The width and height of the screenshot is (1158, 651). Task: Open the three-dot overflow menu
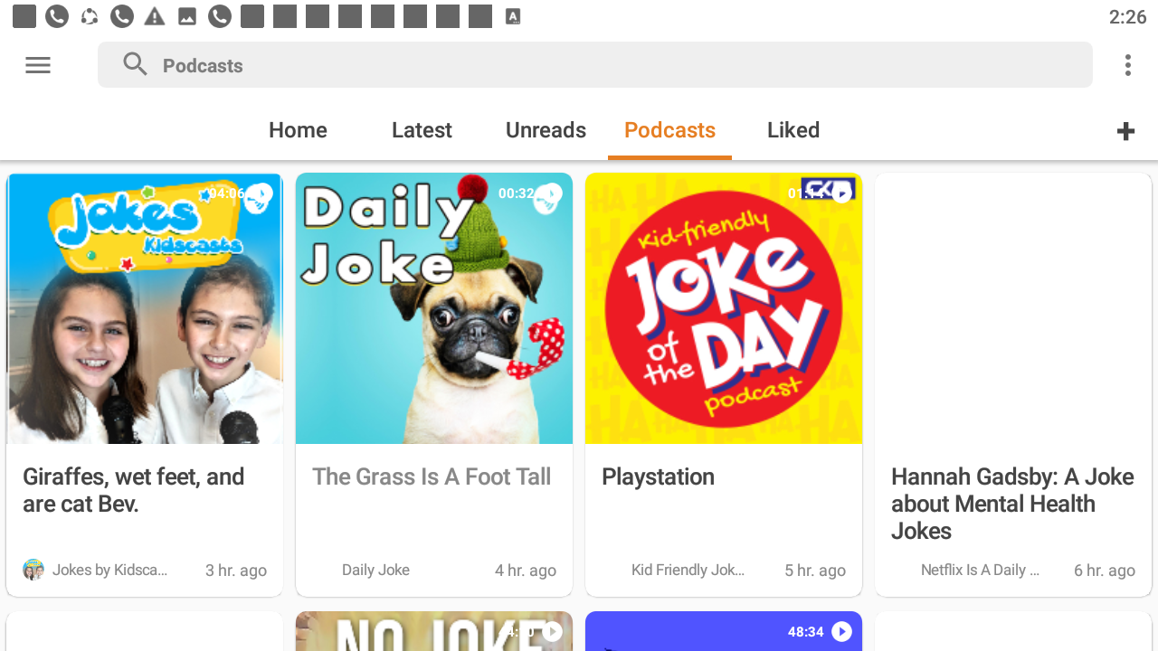(1127, 65)
